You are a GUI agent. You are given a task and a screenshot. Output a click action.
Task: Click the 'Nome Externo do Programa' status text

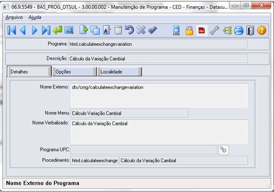point(43,183)
